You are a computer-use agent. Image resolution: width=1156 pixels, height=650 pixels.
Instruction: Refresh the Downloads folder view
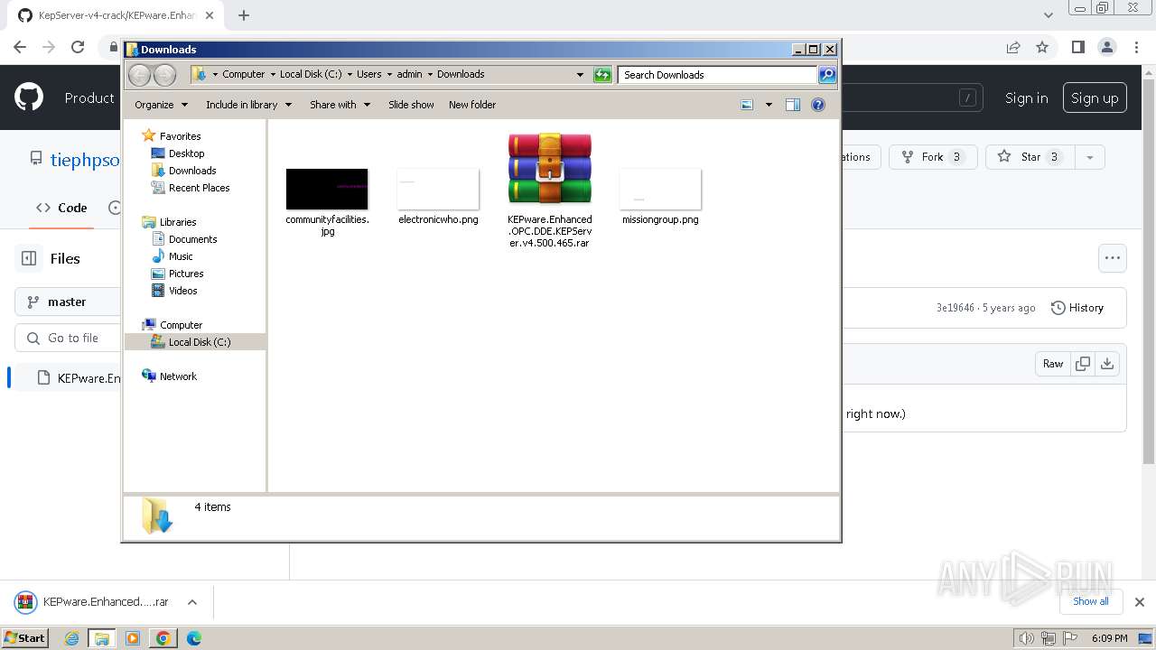pyautogui.click(x=602, y=75)
